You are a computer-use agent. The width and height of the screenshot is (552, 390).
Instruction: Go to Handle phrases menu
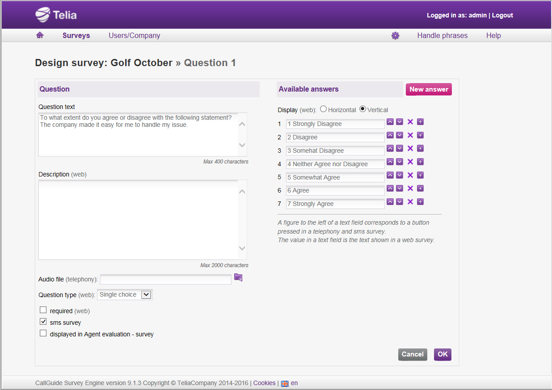click(442, 36)
